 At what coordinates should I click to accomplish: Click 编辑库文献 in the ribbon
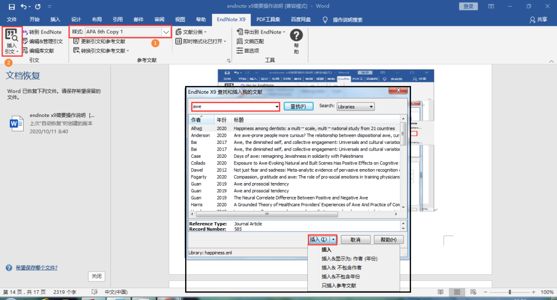[38, 51]
